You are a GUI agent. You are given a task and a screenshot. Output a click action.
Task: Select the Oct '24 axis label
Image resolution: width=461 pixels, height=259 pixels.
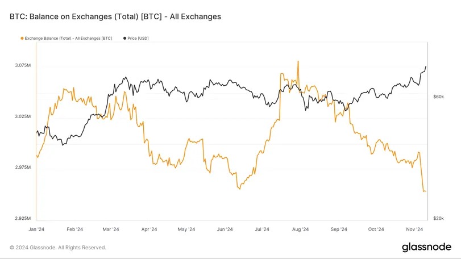click(x=376, y=229)
